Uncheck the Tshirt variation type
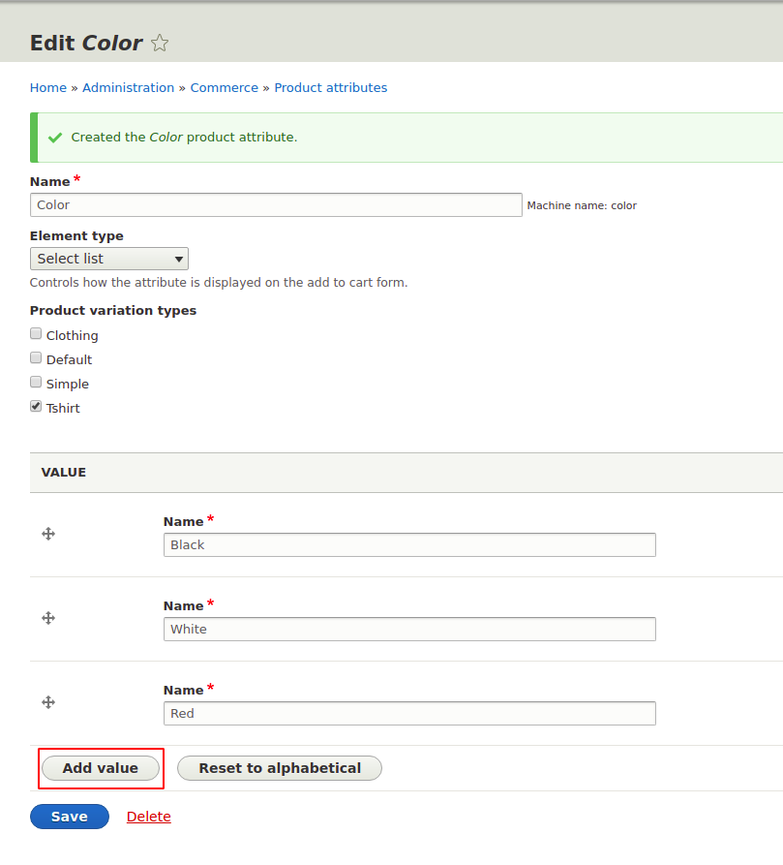This screenshot has height=865, width=783. pyautogui.click(x=36, y=407)
